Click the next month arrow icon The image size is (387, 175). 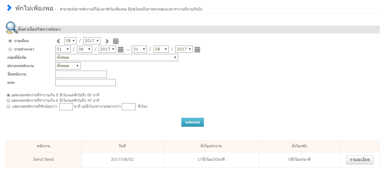(107, 41)
